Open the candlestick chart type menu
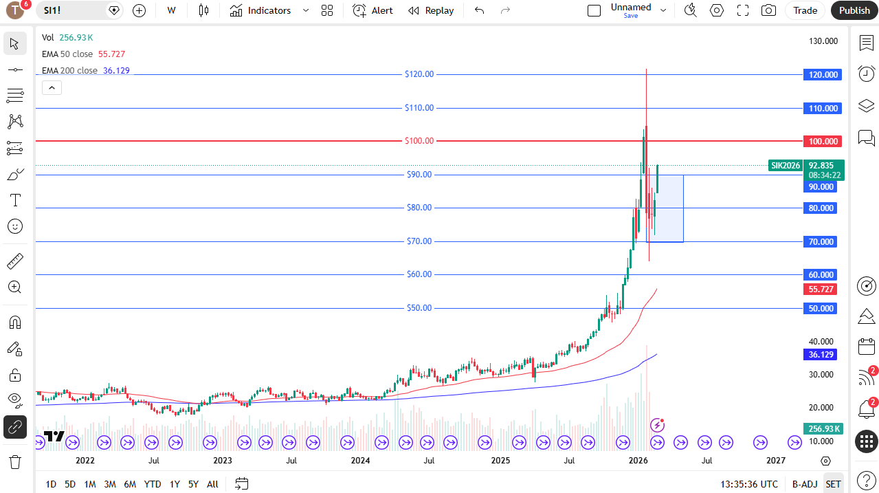Image resolution: width=879 pixels, height=493 pixels. point(203,10)
